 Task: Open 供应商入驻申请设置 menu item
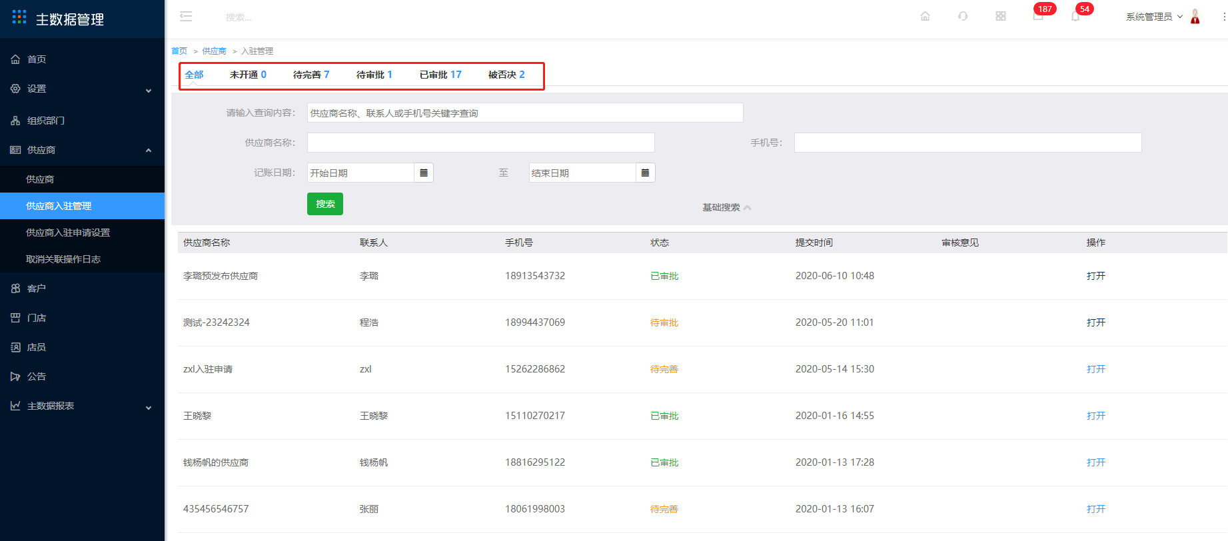[82, 233]
